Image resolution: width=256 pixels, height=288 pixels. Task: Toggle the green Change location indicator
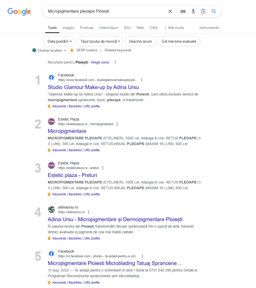pyautogui.click(x=34, y=50)
